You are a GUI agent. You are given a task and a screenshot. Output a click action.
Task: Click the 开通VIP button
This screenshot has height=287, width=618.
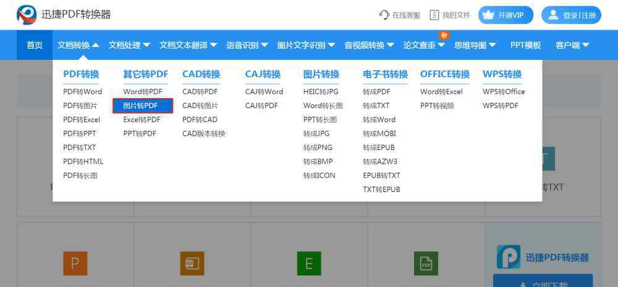pyautogui.click(x=506, y=15)
